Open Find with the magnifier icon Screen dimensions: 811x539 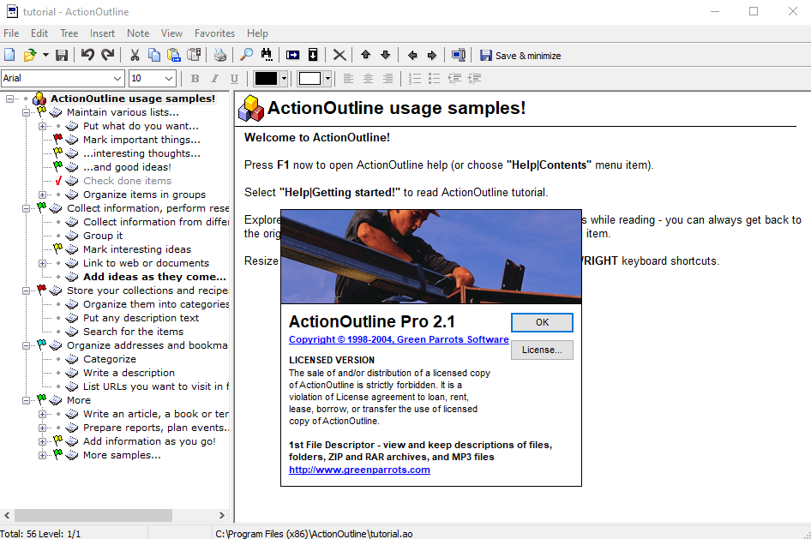(x=247, y=55)
